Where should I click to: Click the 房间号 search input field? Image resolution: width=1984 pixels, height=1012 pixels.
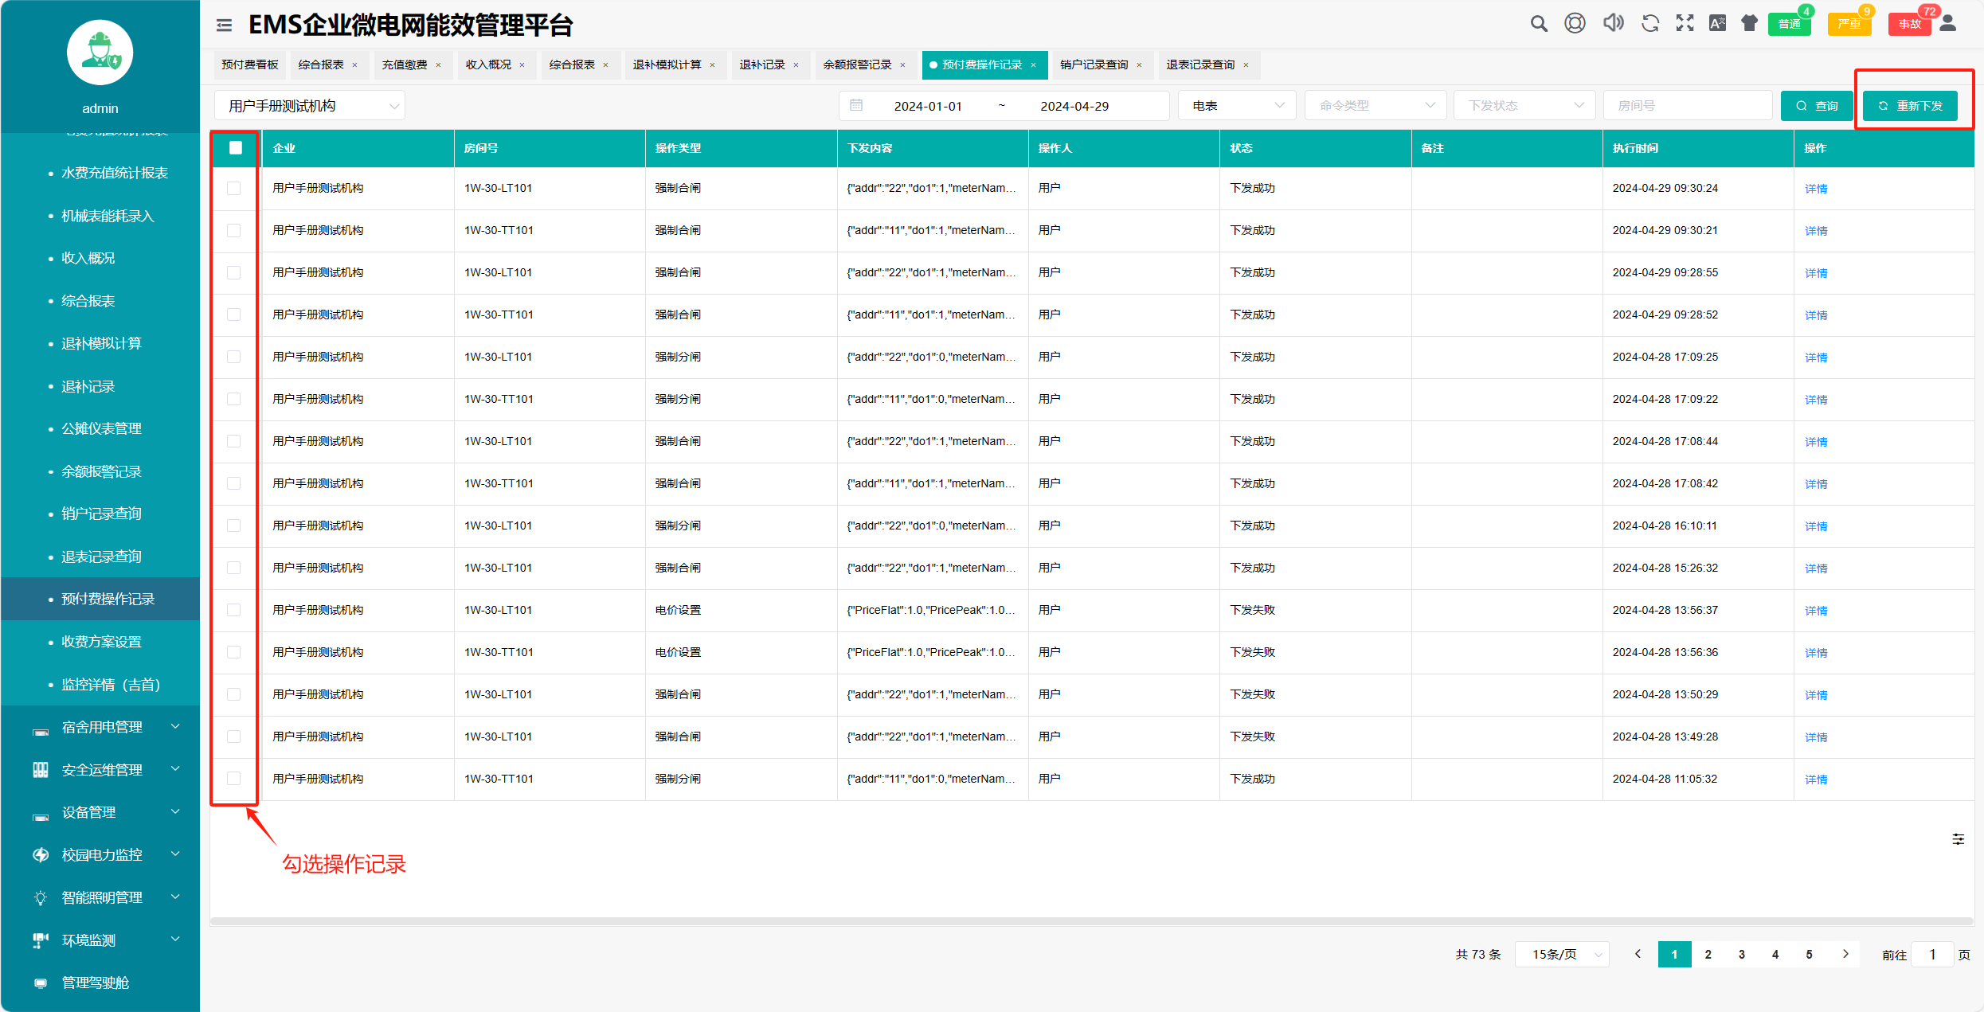(1687, 105)
